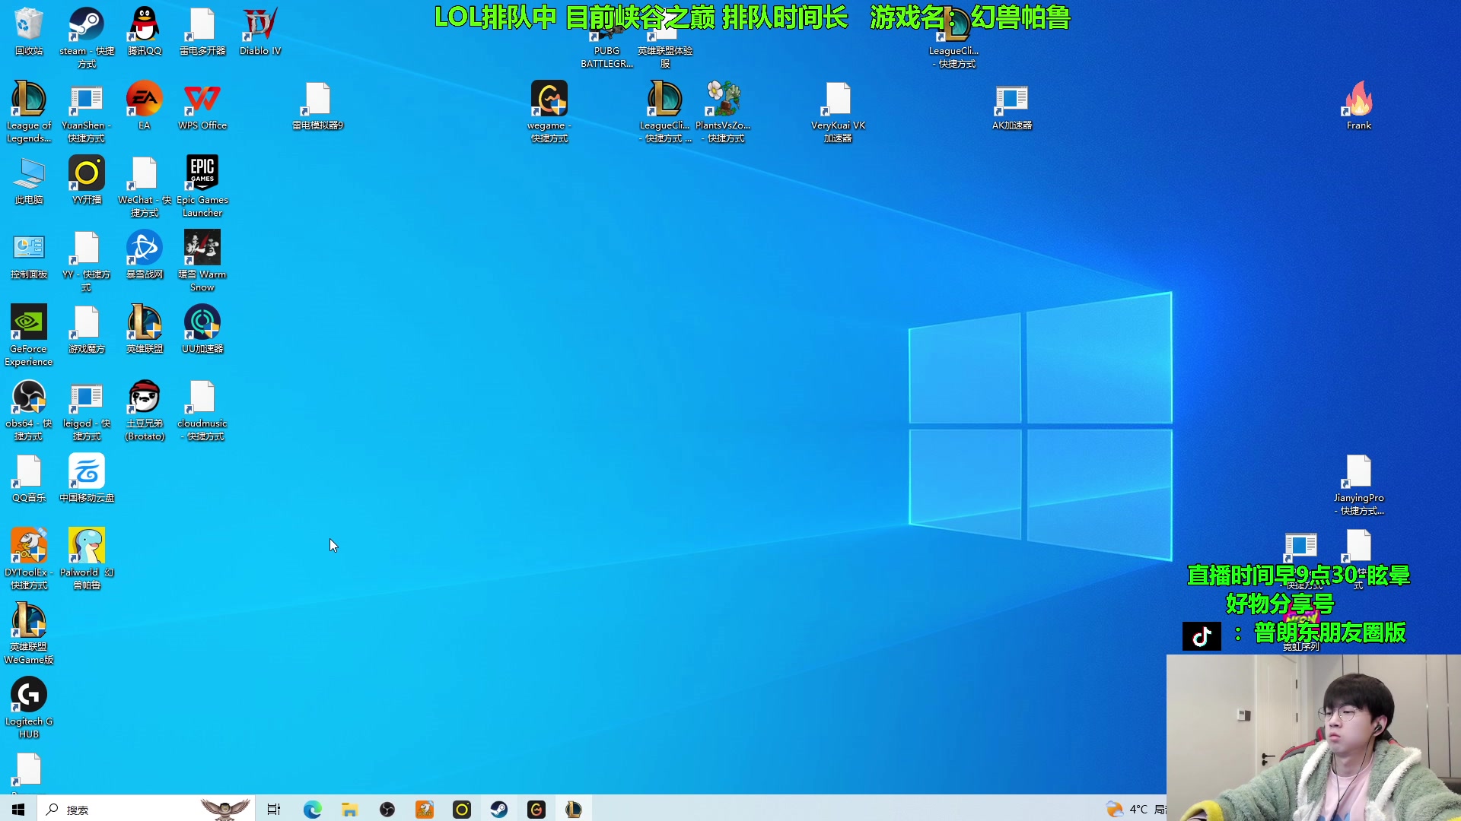Switch to Steam on the taskbar

[x=499, y=809]
